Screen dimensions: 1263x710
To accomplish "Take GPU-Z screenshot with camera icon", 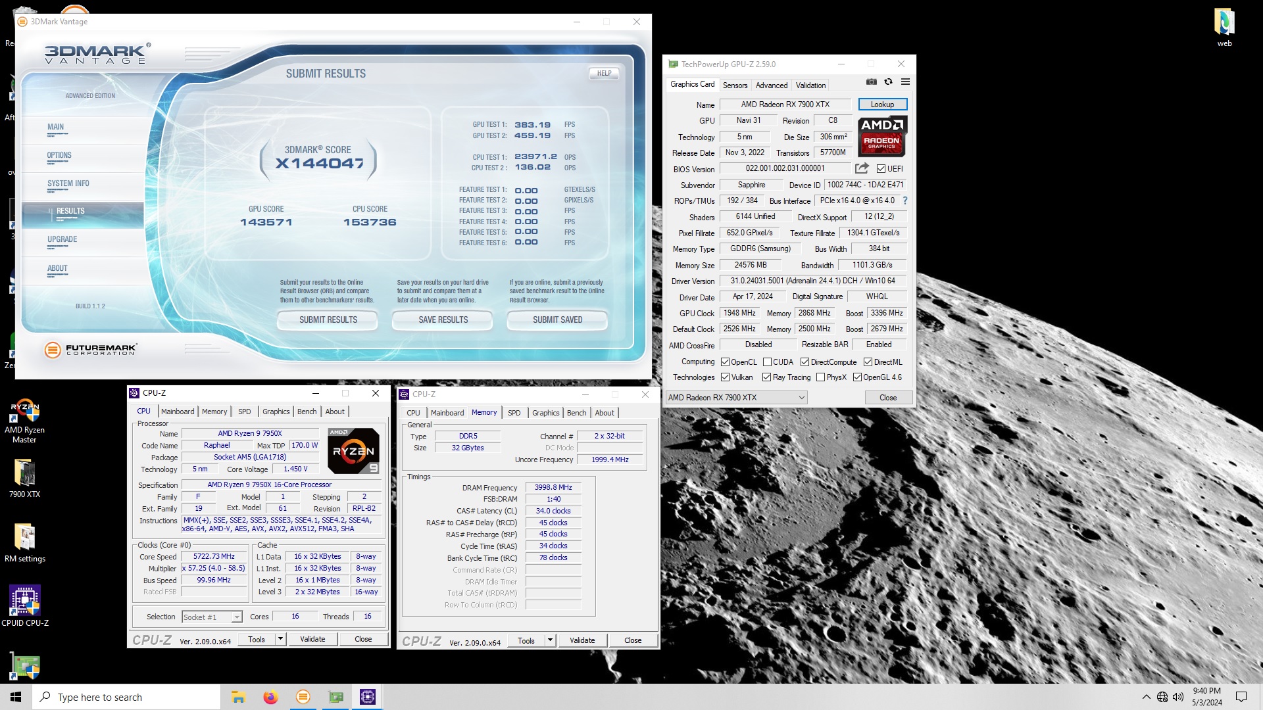I will [x=871, y=82].
